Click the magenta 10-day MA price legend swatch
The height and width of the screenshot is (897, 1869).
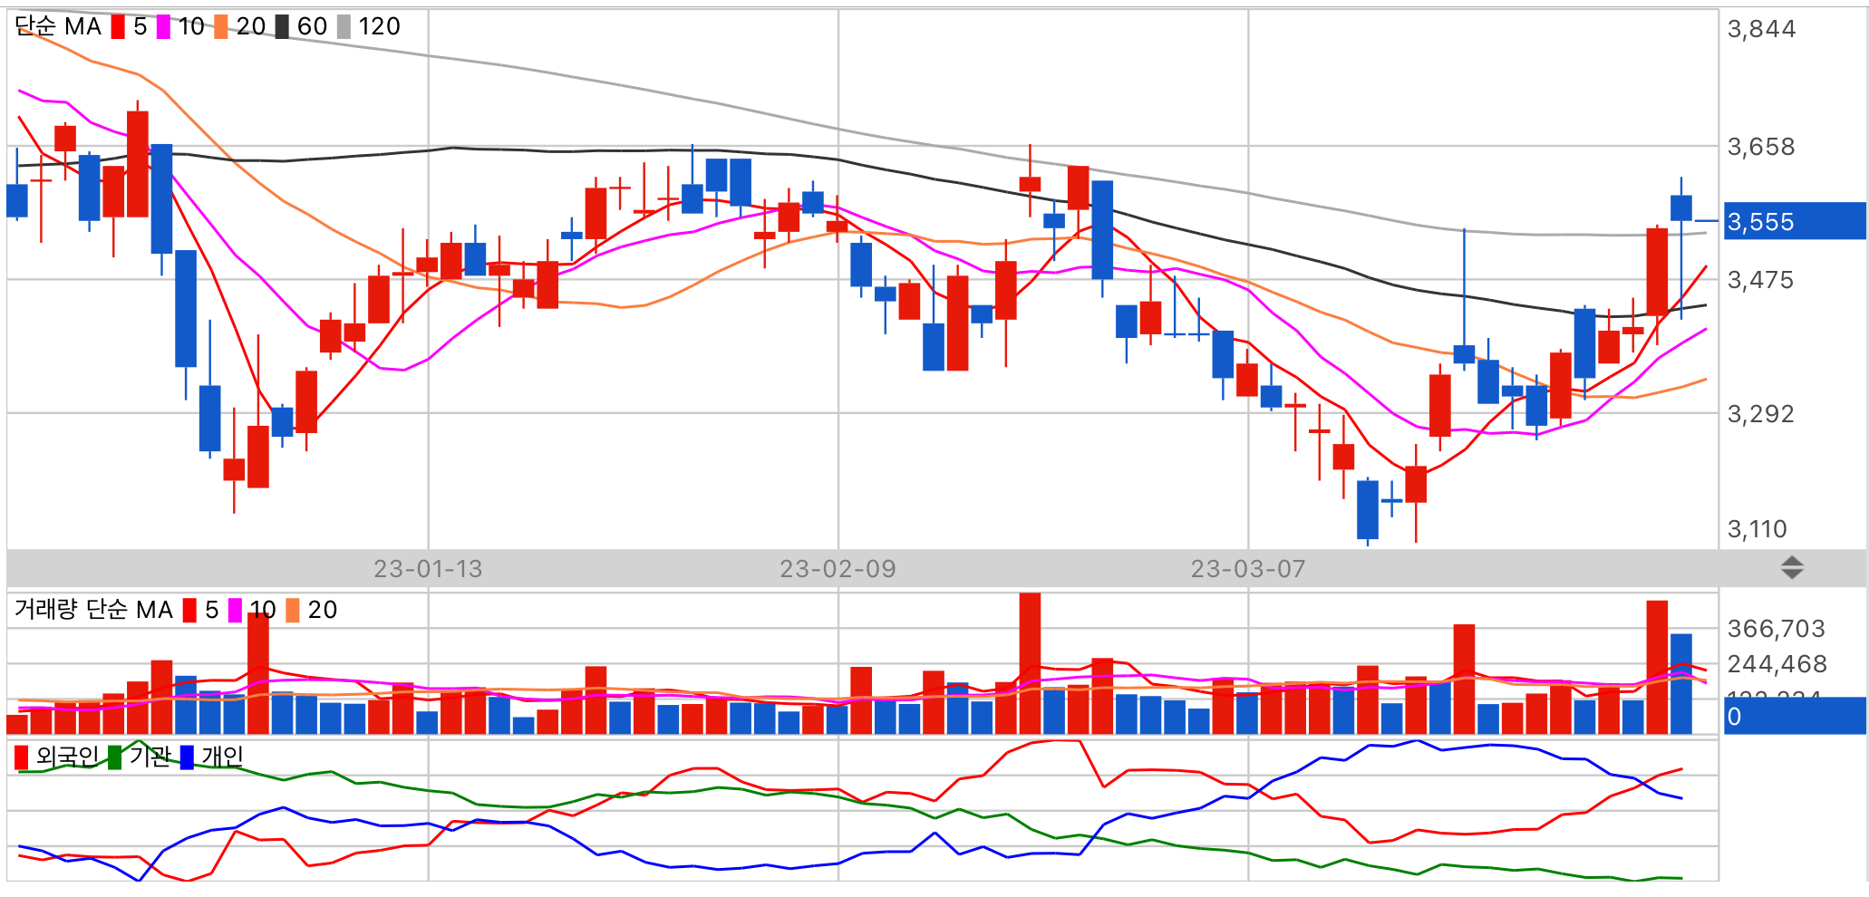pos(163,27)
